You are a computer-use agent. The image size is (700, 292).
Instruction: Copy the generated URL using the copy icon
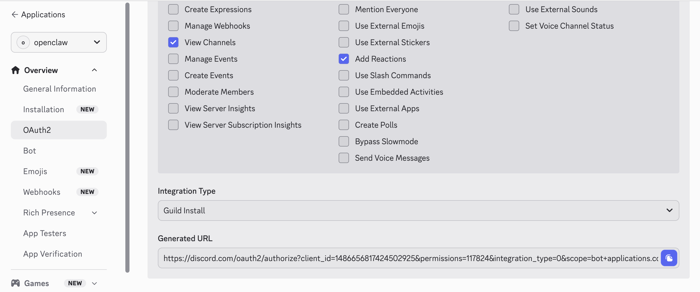coord(669,258)
